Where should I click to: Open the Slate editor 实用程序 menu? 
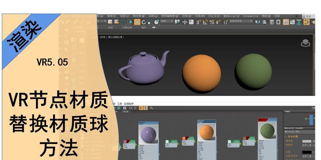click(129, 104)
